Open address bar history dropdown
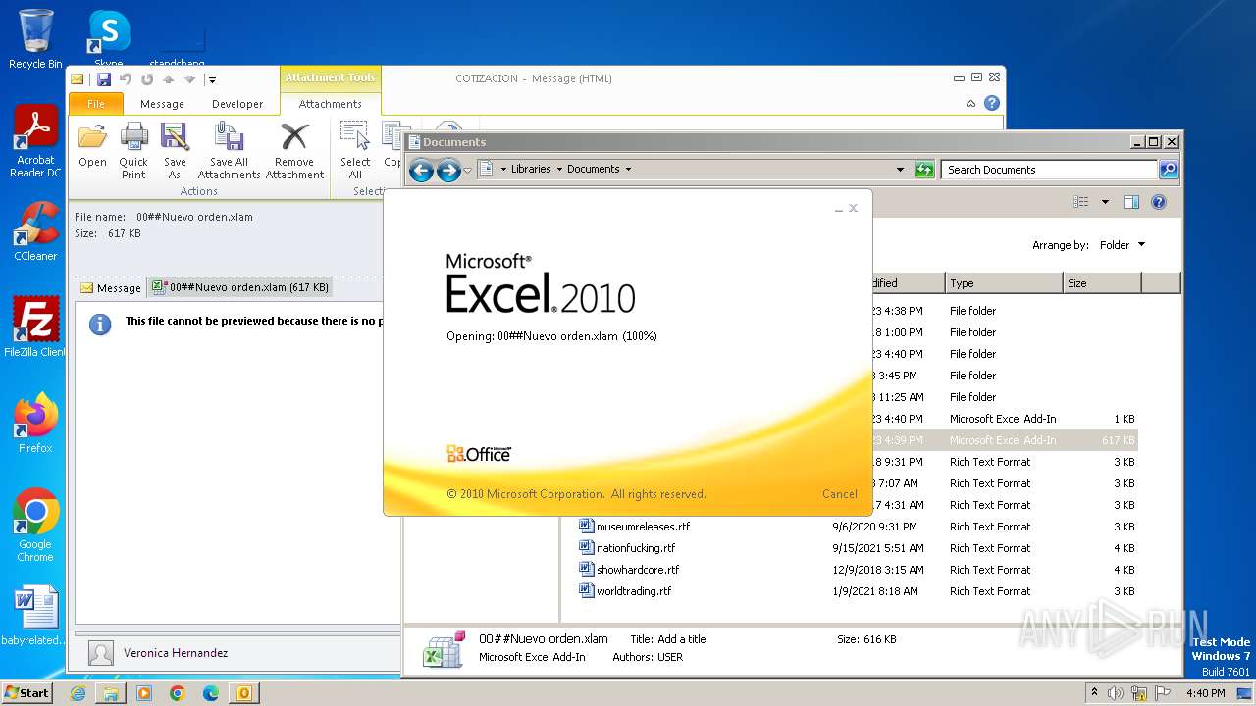The height and width of the screenshot is (706, 1256). [x=900, y=169]
